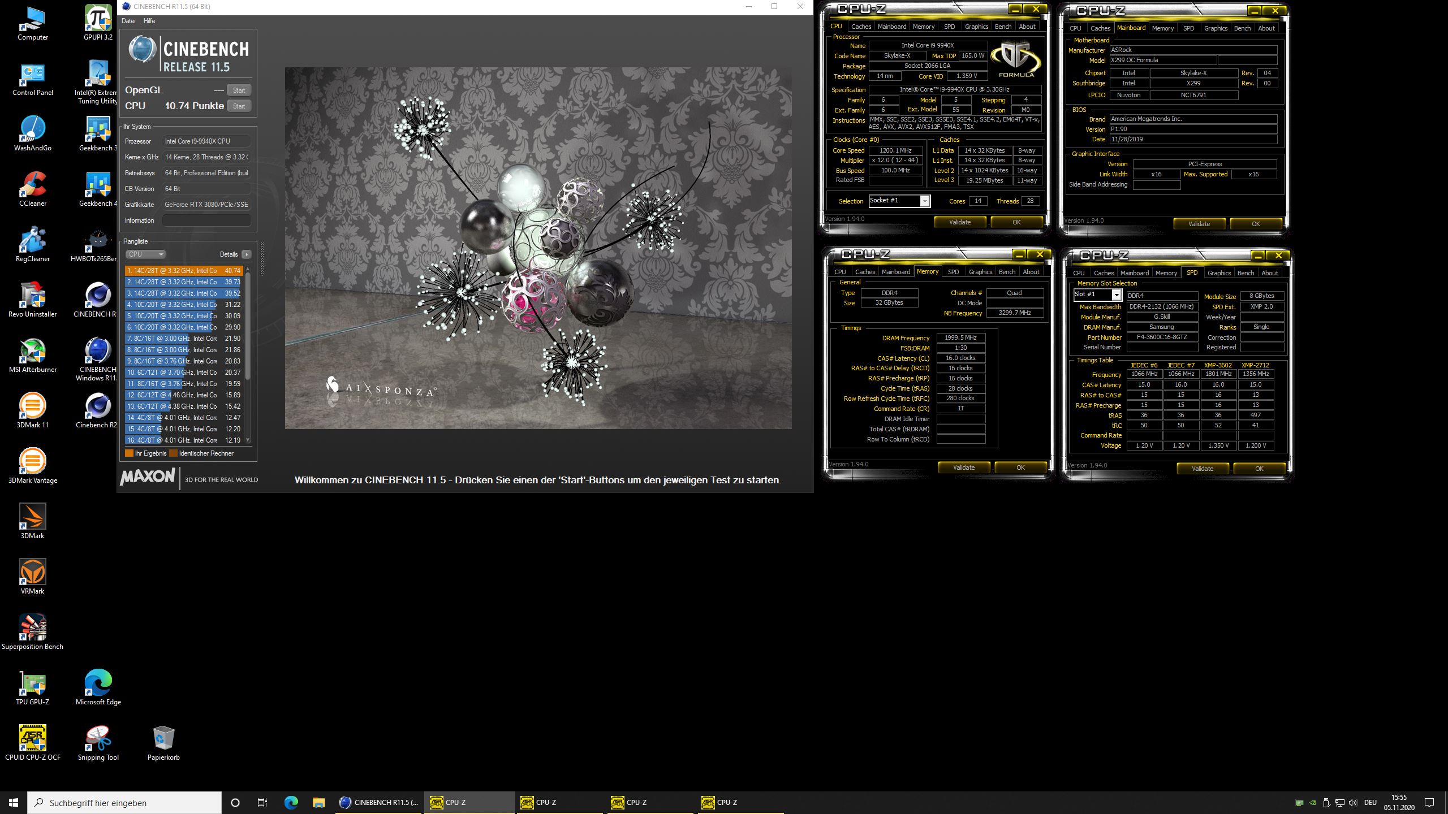The width and height of the screenshot is (1448, 814).
Task: Open Control Panel desktop icon
Action: click(x=32, y=79)
